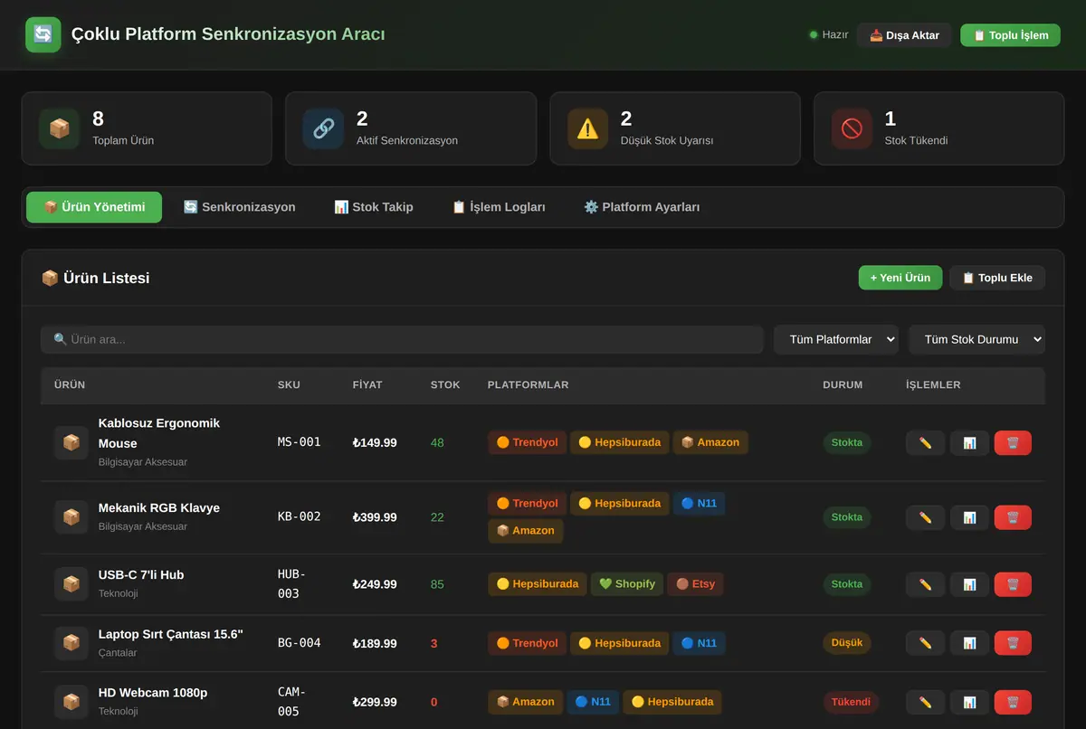The height and width of the screenshot is (729, 1086).
Task: Go to the Platform Ayarları tab
Action: click(x=642, y=207)
